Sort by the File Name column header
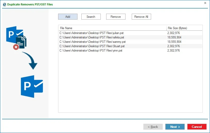The height and width of the screenshot is (133, 210). 112,28
